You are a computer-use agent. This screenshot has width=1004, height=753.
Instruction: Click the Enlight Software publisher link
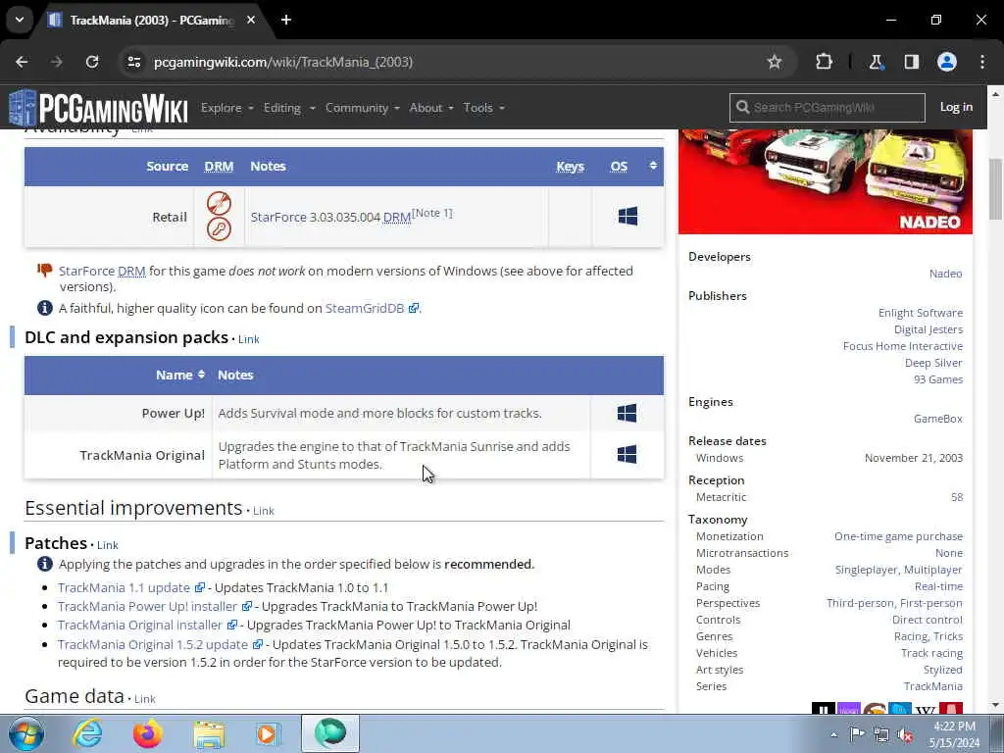point(920,313)
